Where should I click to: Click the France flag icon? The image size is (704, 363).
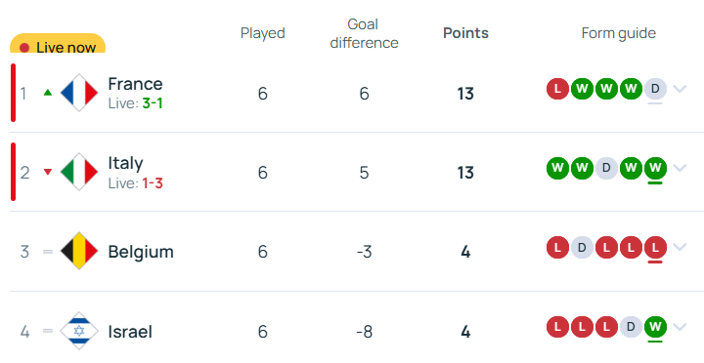(79, 93)
